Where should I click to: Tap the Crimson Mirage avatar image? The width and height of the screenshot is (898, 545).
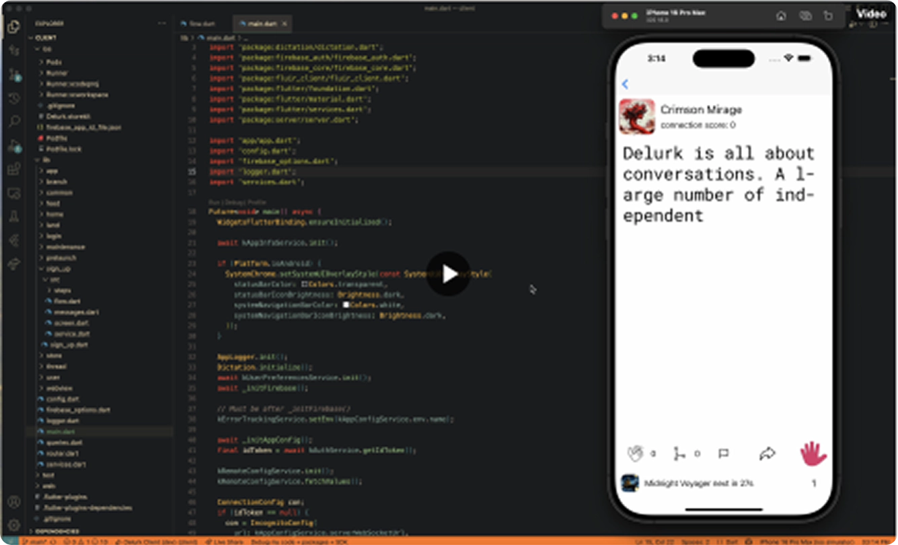coord(637,116)
